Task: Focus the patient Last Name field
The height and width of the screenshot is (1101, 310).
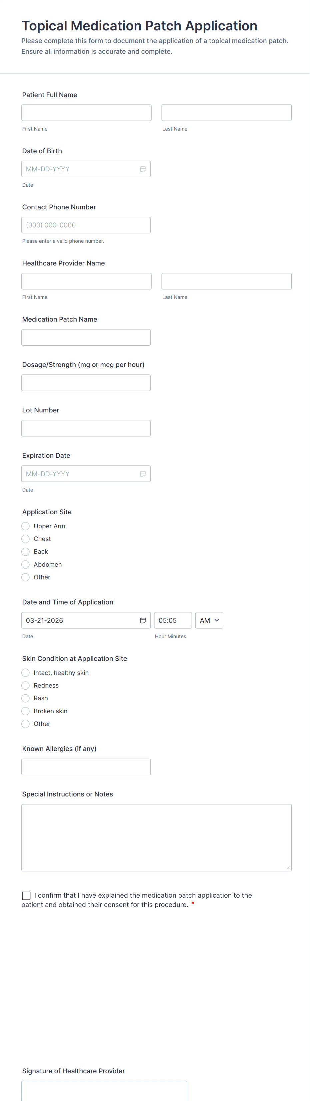Action: pos(226,113)
